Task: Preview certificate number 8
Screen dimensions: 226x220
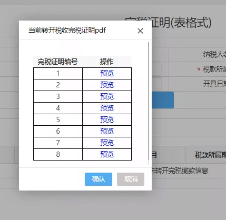Action: [x=107, y=154]
